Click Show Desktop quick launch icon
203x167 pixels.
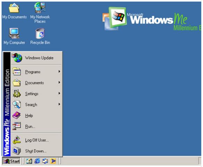(29, 161)
